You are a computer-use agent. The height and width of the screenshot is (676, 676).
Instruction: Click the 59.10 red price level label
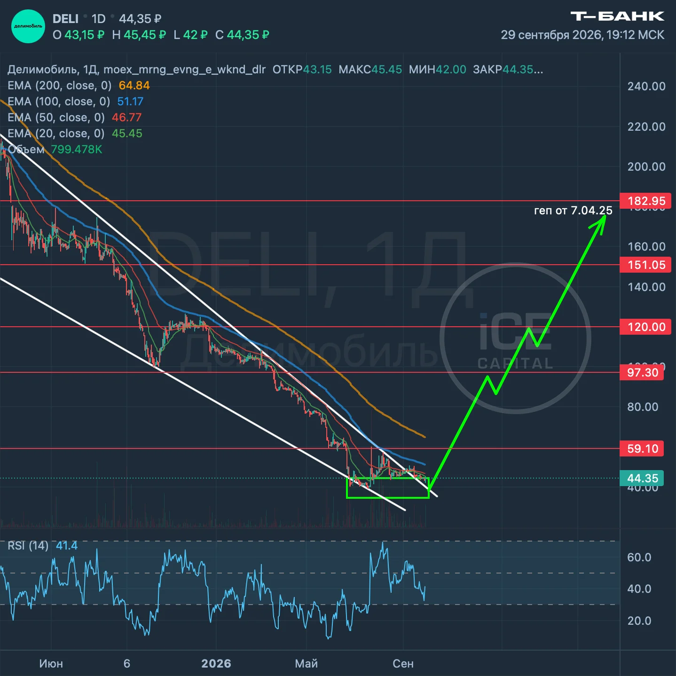click(x=642, y=448)
